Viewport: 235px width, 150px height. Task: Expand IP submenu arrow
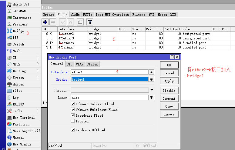tap(38, 57)
